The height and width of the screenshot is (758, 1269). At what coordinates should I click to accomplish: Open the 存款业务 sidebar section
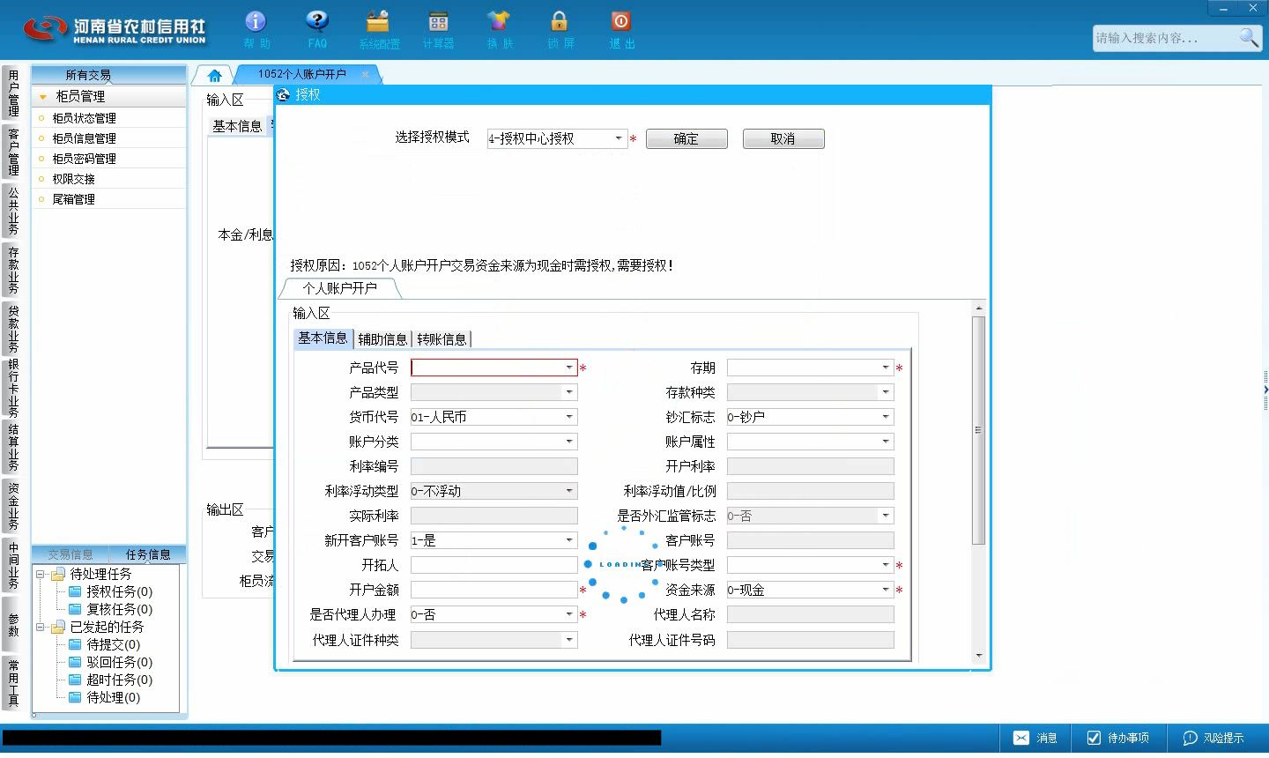13,270
